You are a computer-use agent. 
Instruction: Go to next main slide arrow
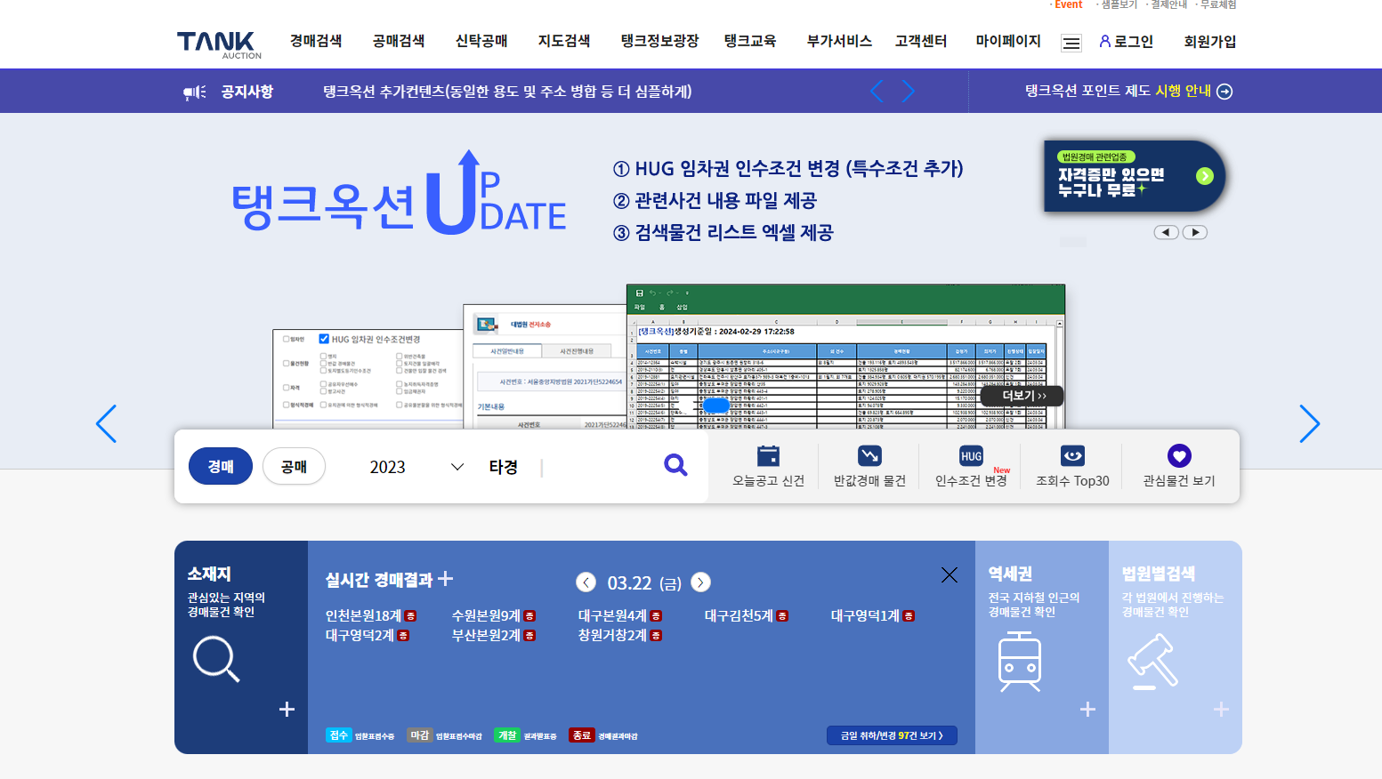coord(1309,423)
